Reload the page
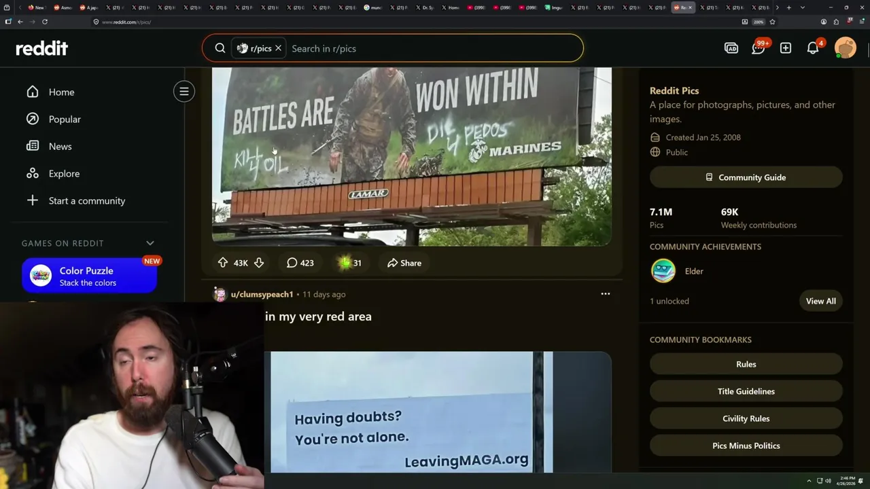Viewport: 870px width, 489px height. pos(45,22)
